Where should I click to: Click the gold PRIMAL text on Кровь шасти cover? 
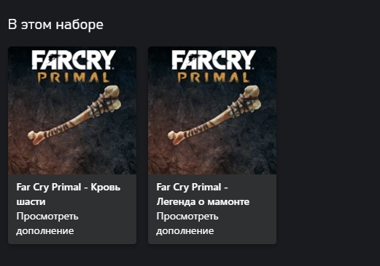73,78
